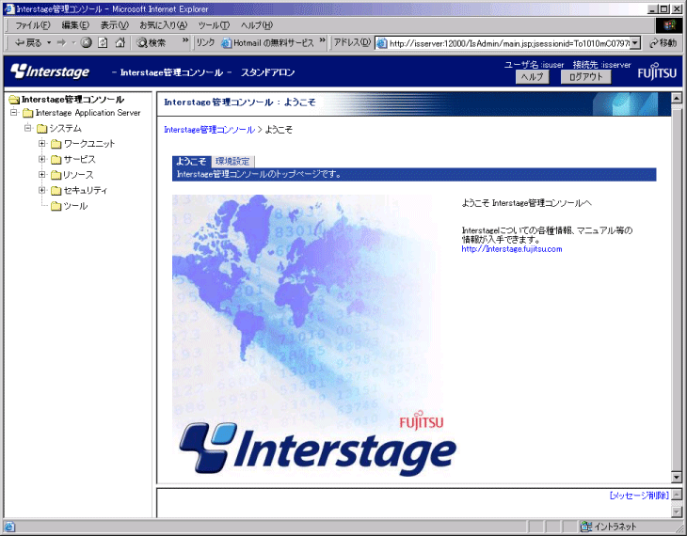Click Interstage管理コンソール breadcrumb link

[209, 130]
